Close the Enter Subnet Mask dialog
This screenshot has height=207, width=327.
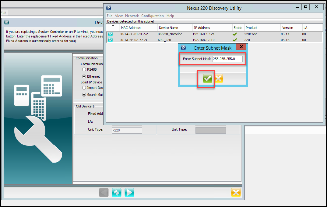pos(241,47)
